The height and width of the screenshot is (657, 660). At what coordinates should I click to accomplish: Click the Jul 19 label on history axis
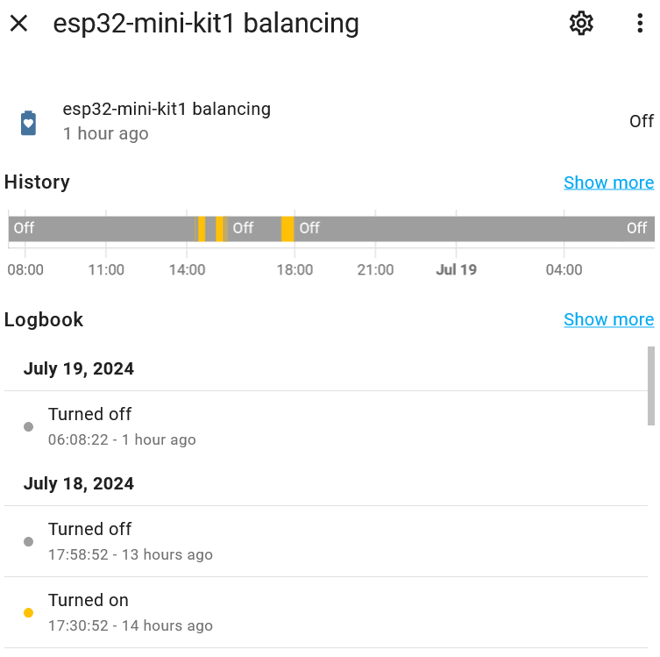pyautogui.click(x=456, y=269)
